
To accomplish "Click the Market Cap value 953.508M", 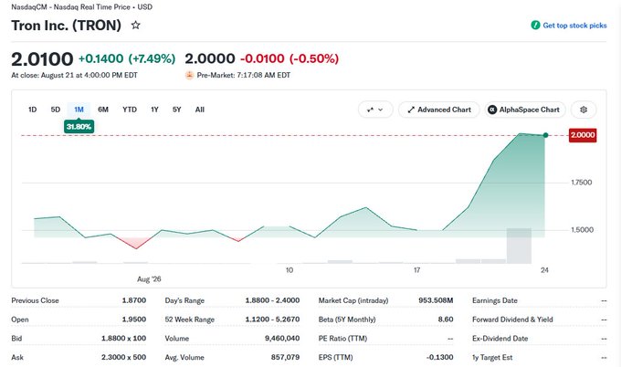I will coord(436,300).
